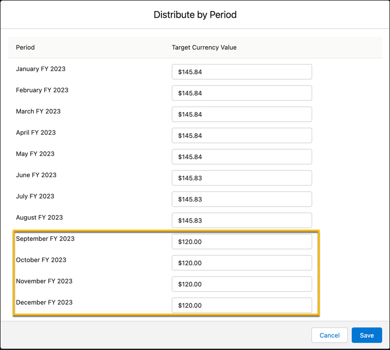390x350 pixels.
Task: Focus the August FY 2023 input field
Action: (x=242, y=220)
